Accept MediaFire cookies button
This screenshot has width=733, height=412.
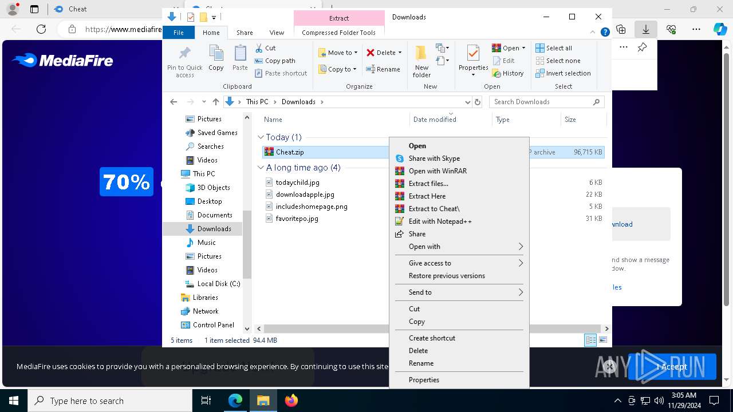[x=672, y=367]
